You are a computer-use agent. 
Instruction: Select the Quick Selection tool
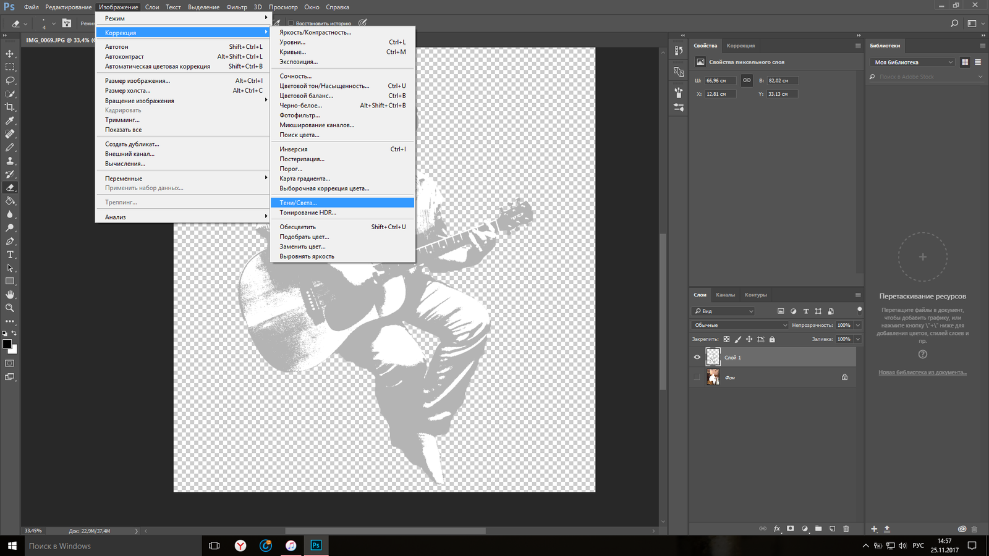(x=10, y=94)
